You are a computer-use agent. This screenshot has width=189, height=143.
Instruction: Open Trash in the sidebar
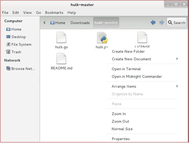(x=14, y=52)
